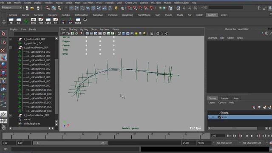Toggle the auto keyframe button
Viewport: 272px width, 153px height.
click(271, 143)
